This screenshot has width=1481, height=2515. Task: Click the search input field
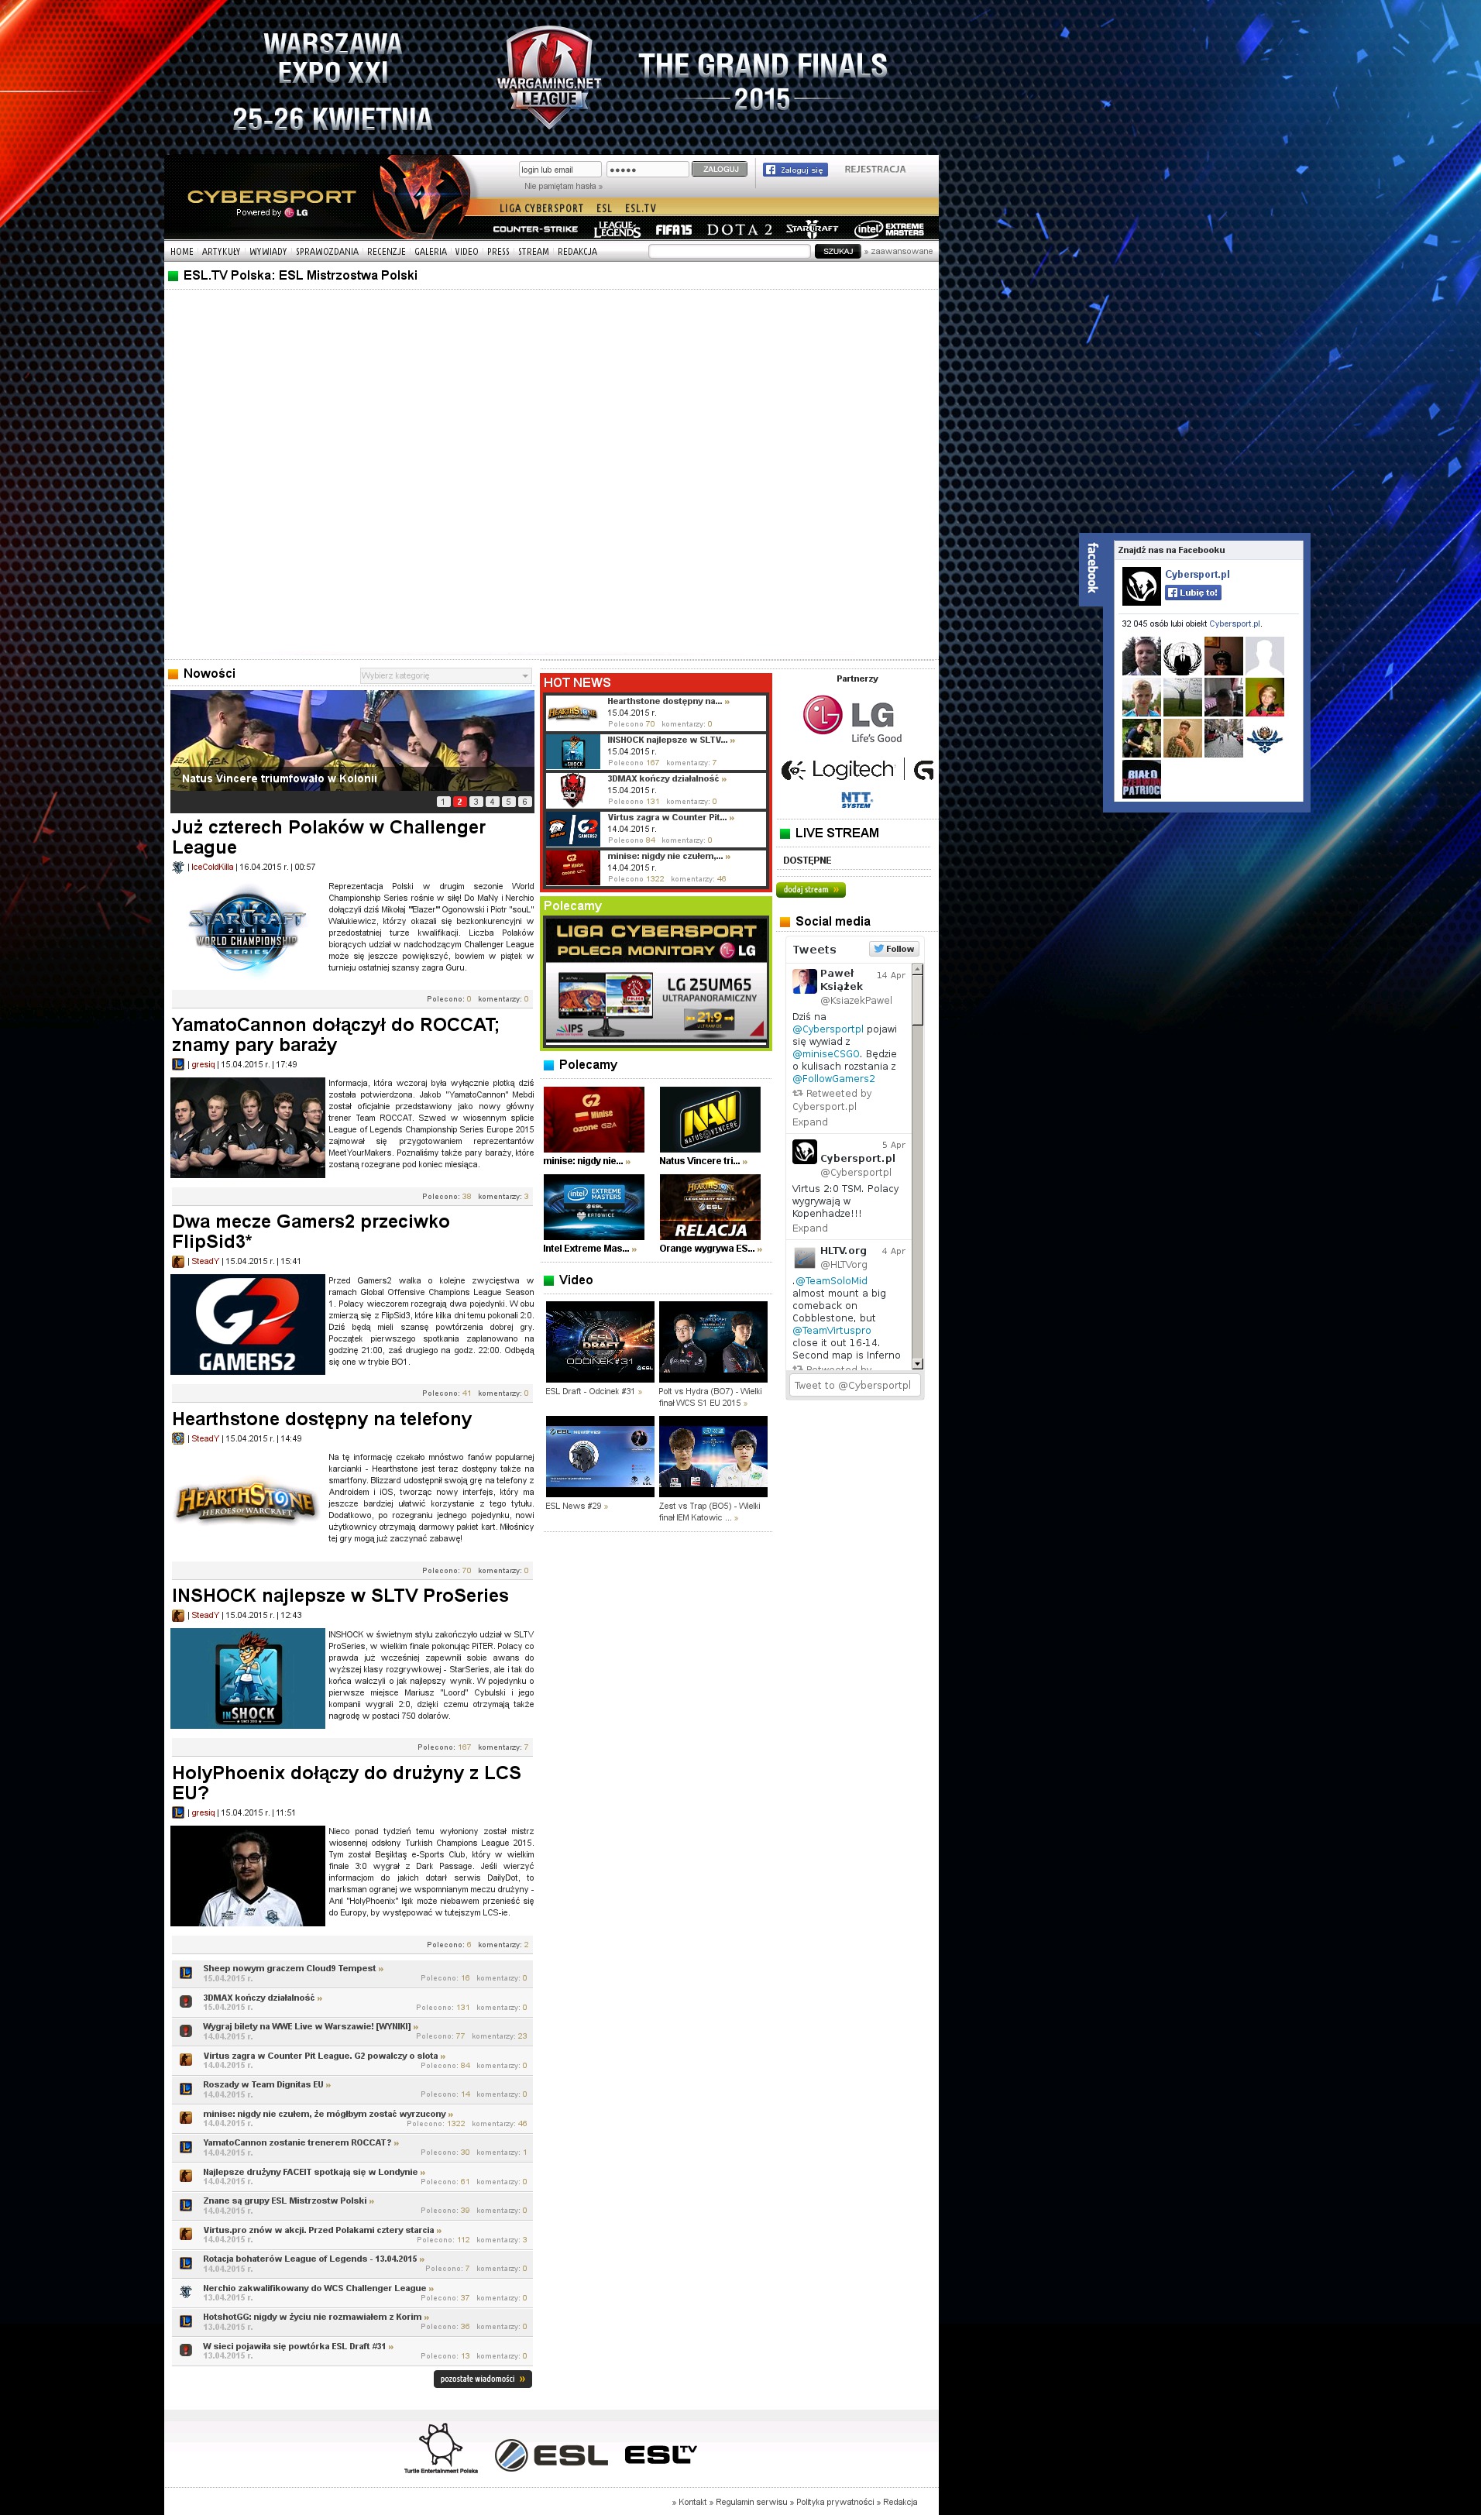click(x=729, y=252)
